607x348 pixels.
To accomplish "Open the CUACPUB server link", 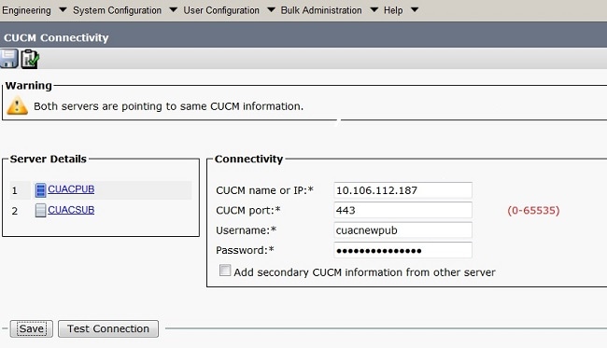I will click(x=71, y=189).
